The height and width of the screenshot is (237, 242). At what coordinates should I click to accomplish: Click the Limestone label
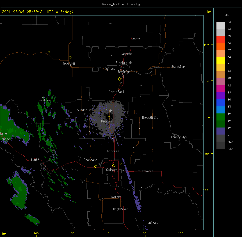43,100
